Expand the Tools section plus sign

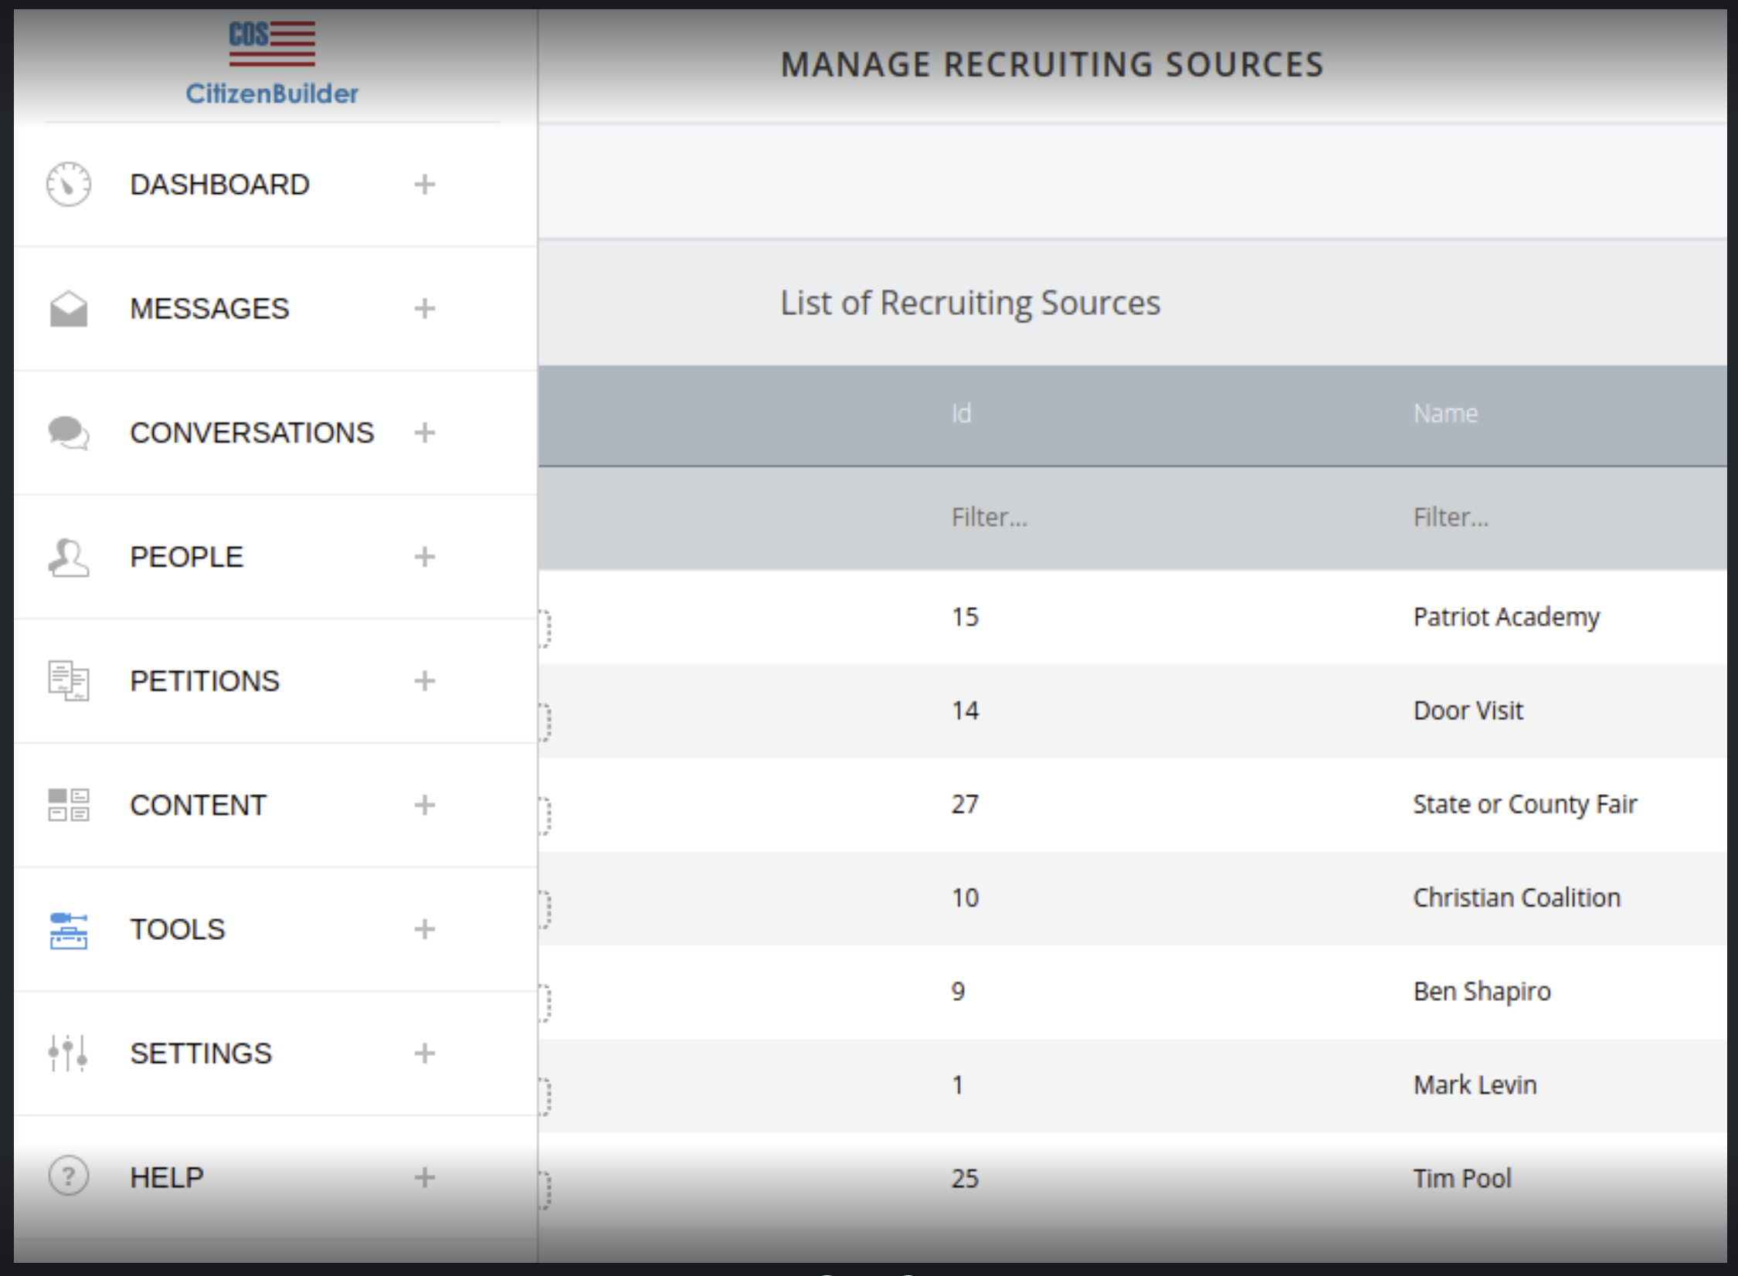(424, 929)
